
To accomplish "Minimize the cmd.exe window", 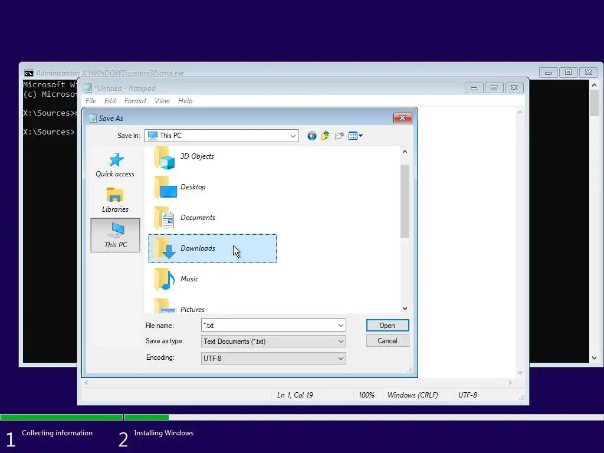I will click(x=548, y=73).
